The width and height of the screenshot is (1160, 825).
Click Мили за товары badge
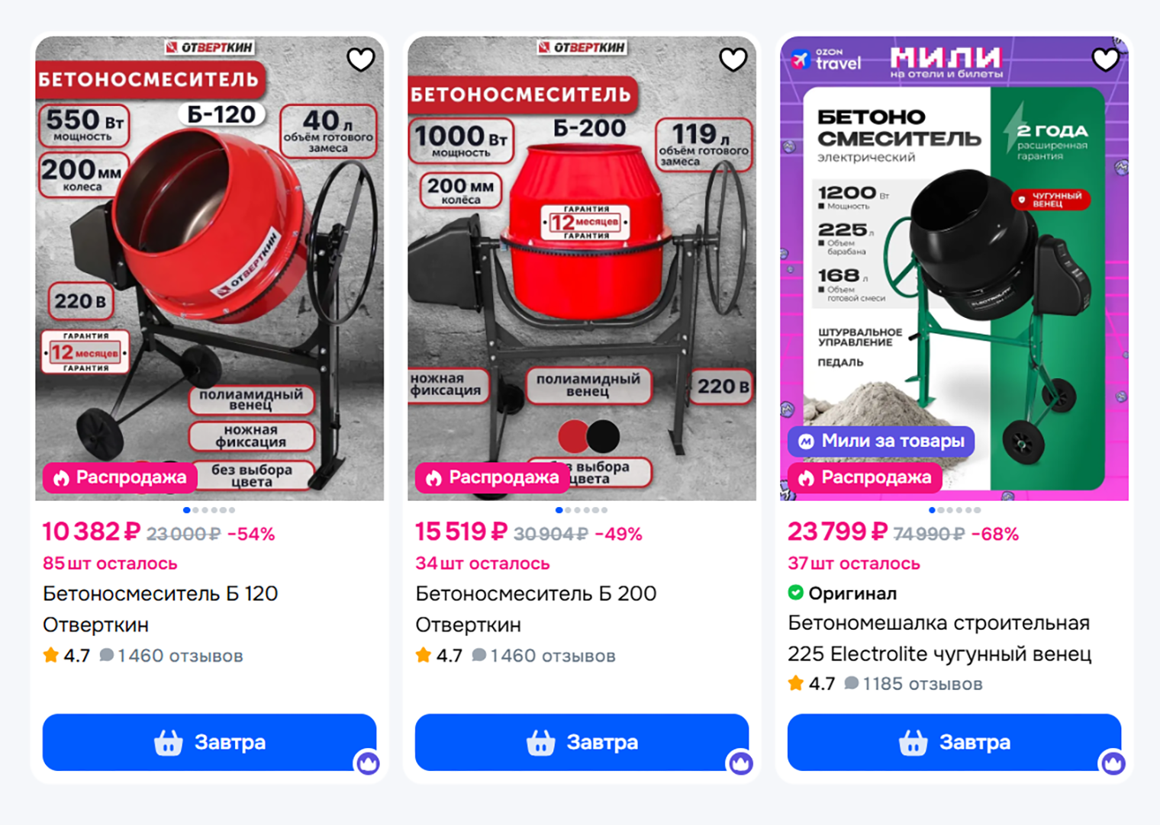881,441
